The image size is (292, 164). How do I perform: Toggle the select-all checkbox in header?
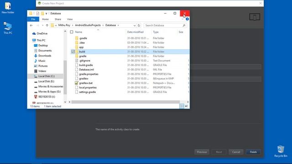tap(72, 32)
